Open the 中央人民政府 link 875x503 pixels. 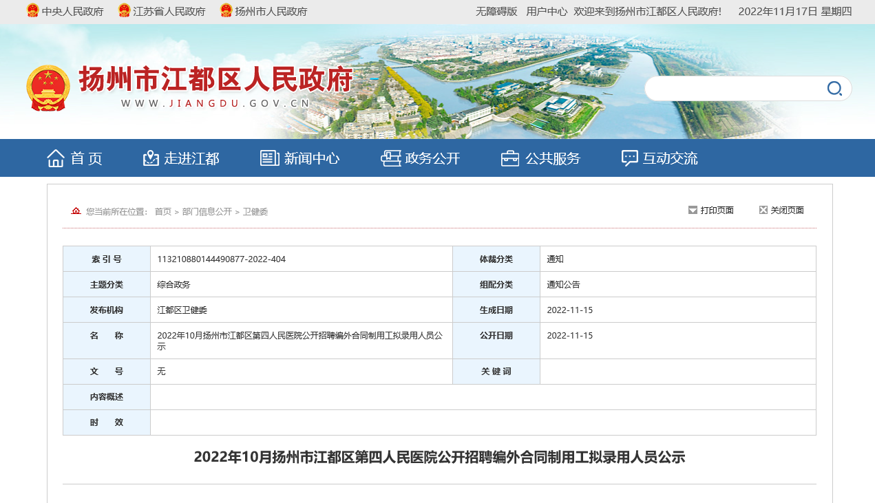point(72,12)
